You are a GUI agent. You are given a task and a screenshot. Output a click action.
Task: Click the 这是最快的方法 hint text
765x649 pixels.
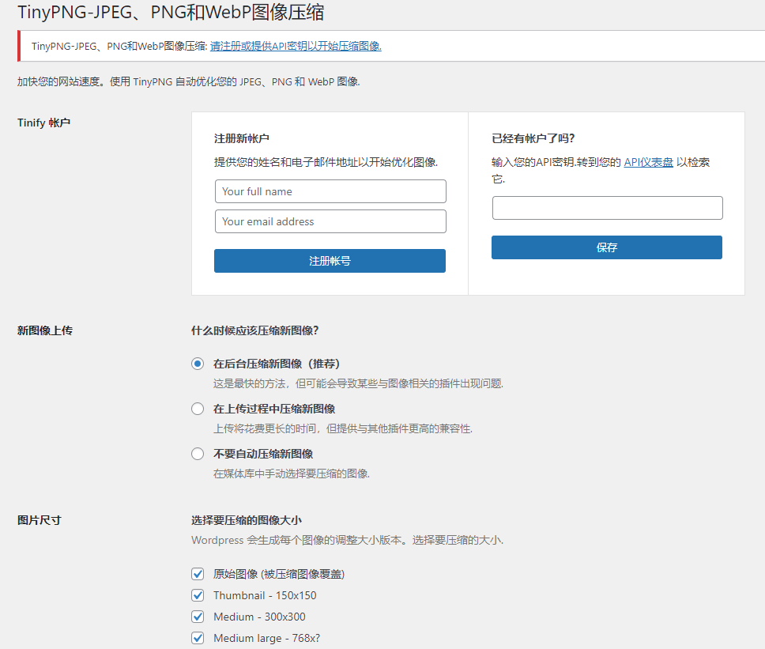coord(358,383)
